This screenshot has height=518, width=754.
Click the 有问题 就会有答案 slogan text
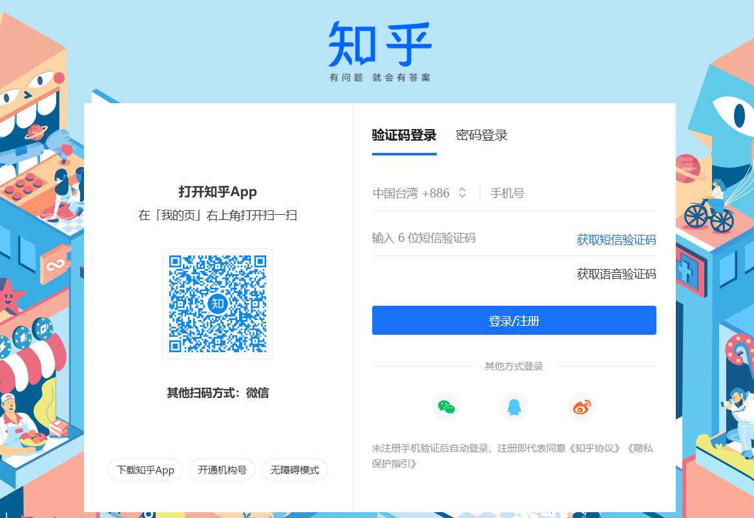(380, 77)
